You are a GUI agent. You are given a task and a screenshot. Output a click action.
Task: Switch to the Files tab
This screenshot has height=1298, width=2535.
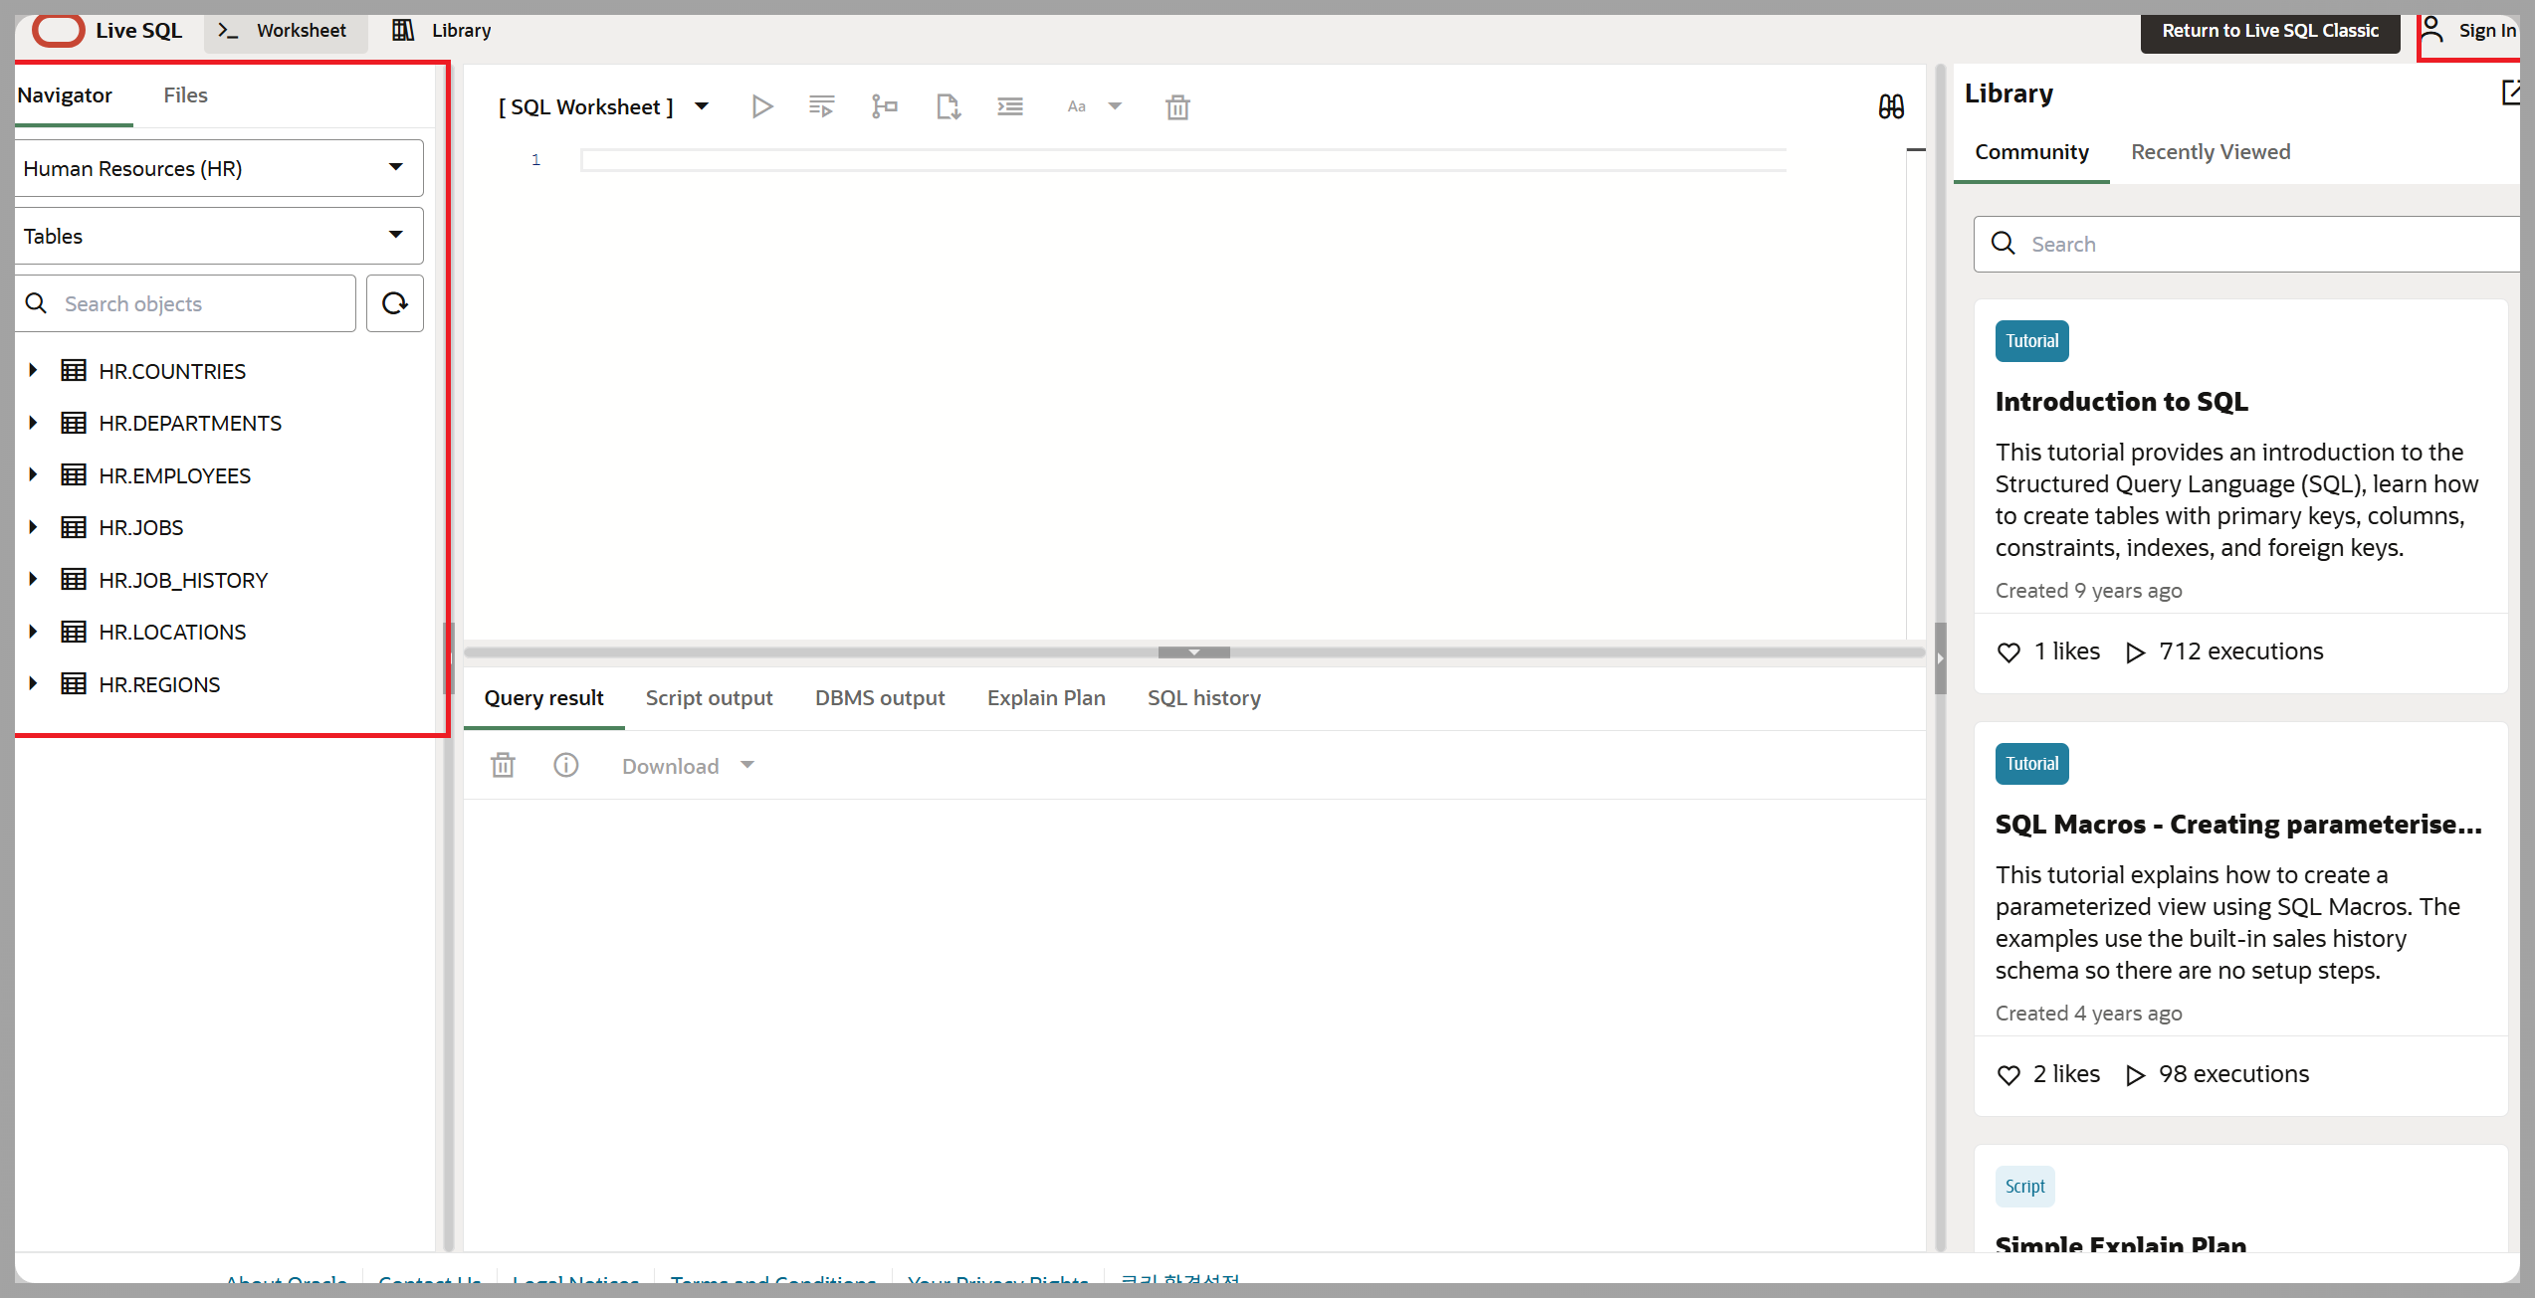pyautogui.click(x=185, y=95)
